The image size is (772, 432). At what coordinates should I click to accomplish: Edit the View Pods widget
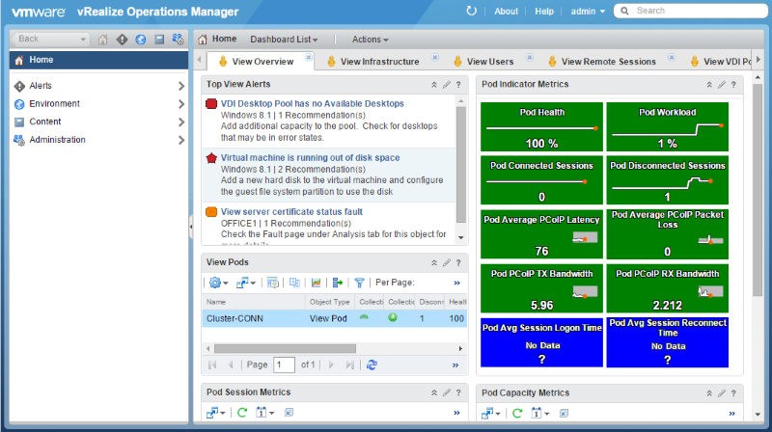tap(446, 262)
